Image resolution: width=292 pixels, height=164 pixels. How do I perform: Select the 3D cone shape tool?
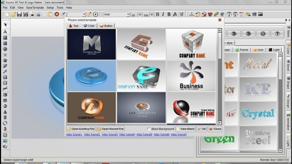[x=5, y=112]
